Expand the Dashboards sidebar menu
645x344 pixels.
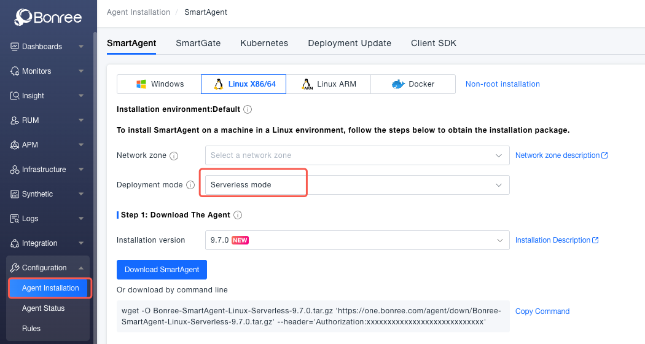point(47,47)
